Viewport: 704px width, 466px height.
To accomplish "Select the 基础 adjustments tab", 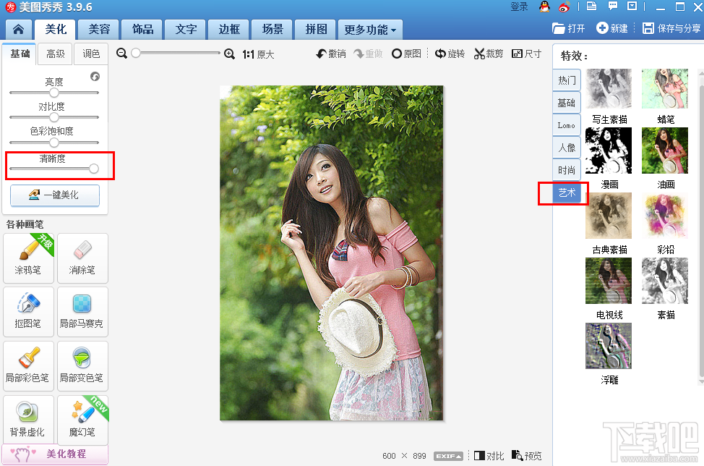I will pyautogui.click(x=20, y=54).
